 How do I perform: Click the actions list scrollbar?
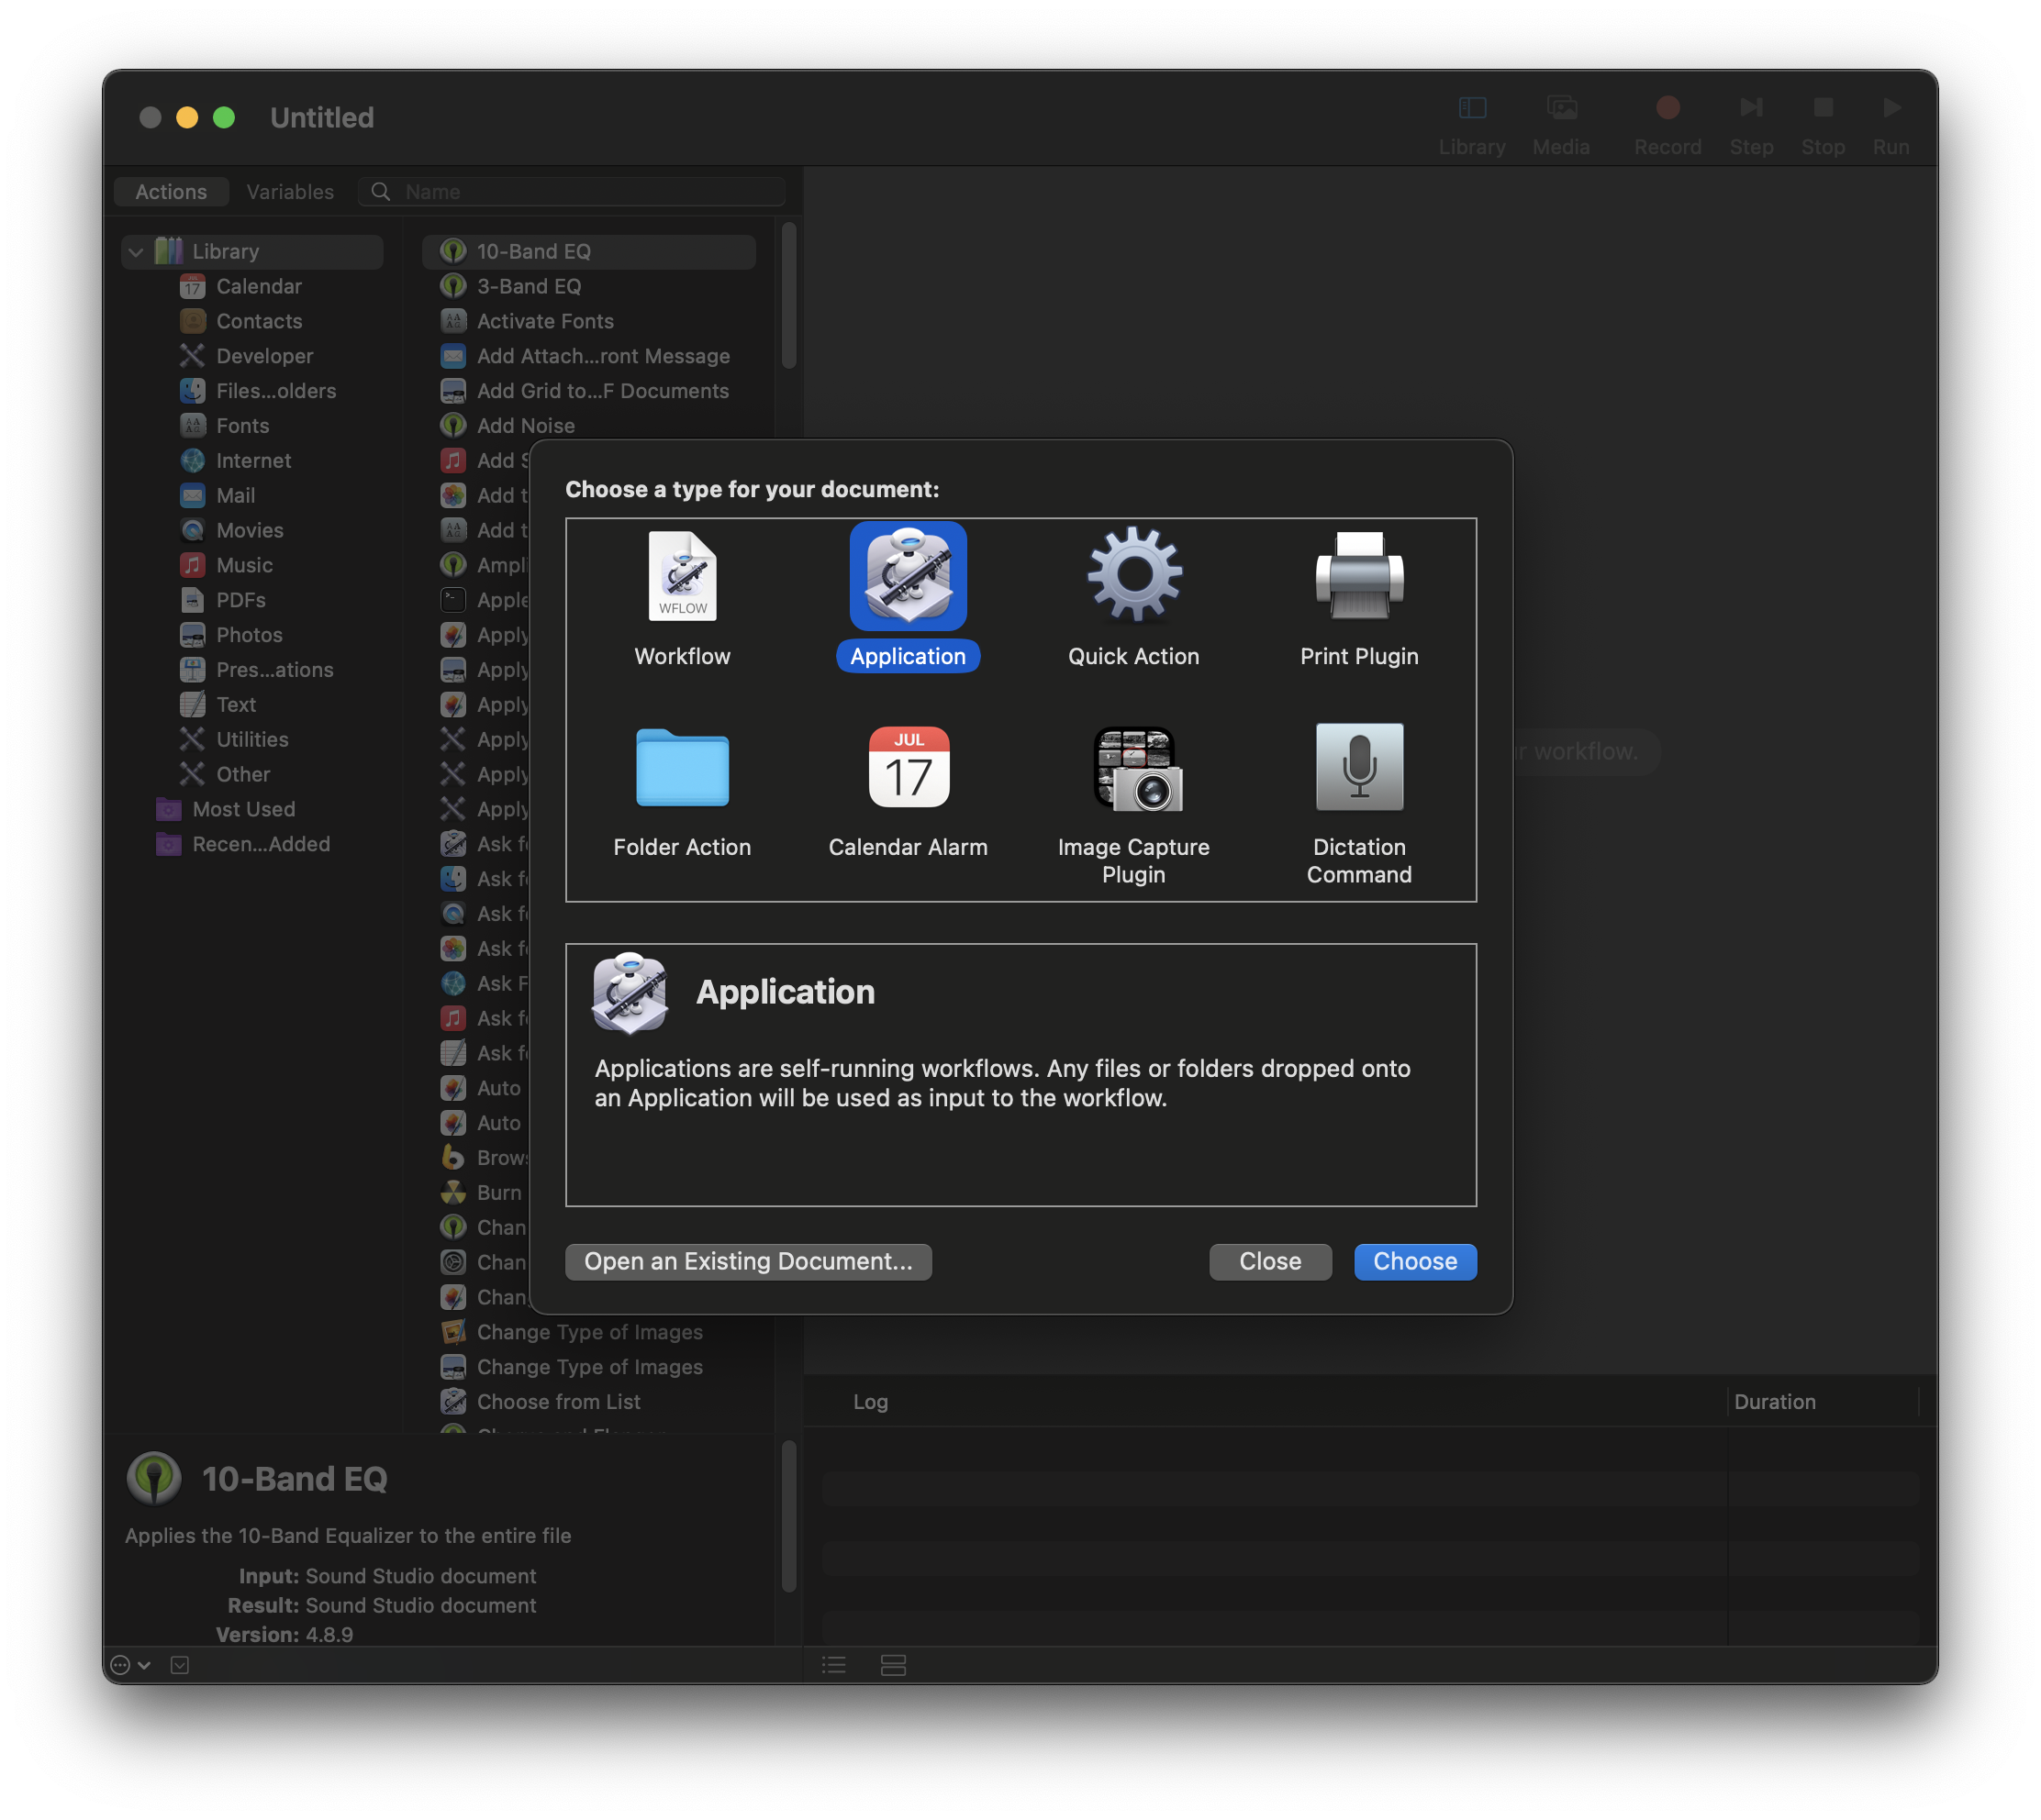point(788,296)
